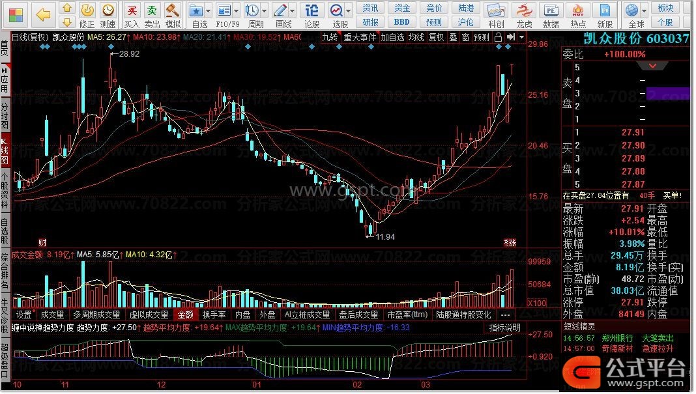This screenshot has height=394, width=696.
Task: Open 模拟 simulated trading gavel icon
Action: [173, 15]
